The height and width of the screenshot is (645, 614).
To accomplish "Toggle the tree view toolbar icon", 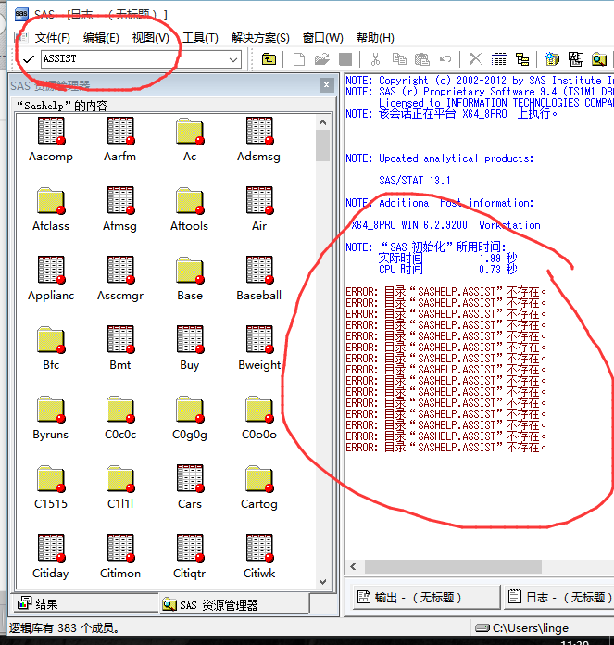I will pos(522,59).
